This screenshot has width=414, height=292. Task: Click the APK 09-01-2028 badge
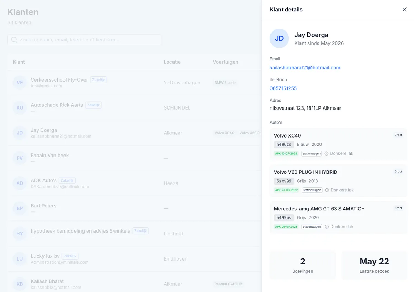(x=286, y=227)
